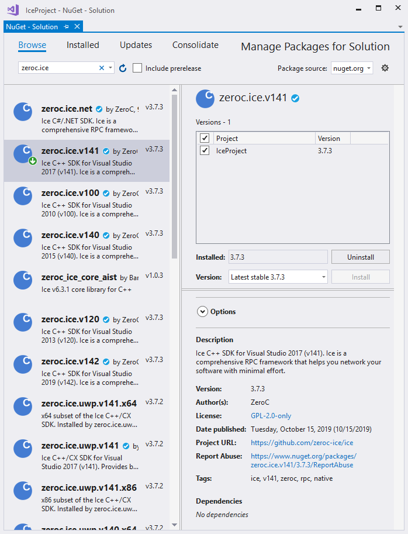The width and height of the screenshot is (408, 534).
Task: Pin the NuGet - Solution tab
Action: (x=67, y=27)
